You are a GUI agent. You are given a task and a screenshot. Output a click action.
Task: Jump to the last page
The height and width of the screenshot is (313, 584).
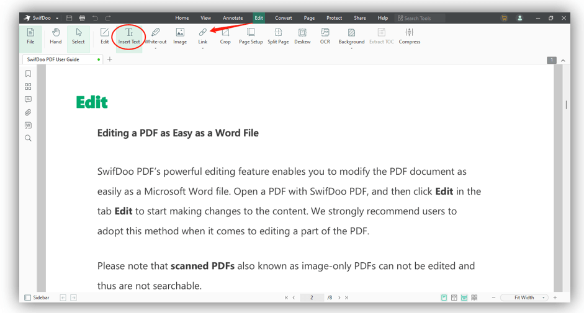(347, 298)
